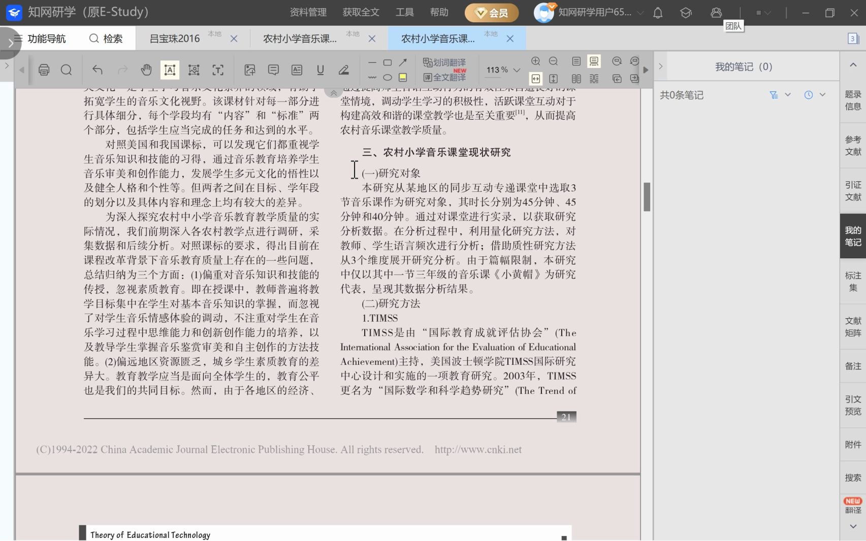
Task: Select the ellipse drawing tool
Action: [388, 78]
